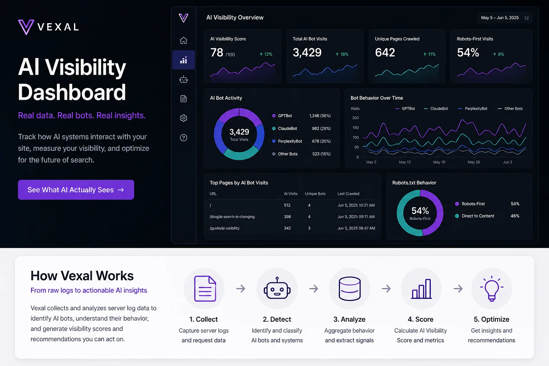The width and height of the screenshot is (549, 366).
Task: Open the settings gear sidebar icon
Action: point(183,118)
